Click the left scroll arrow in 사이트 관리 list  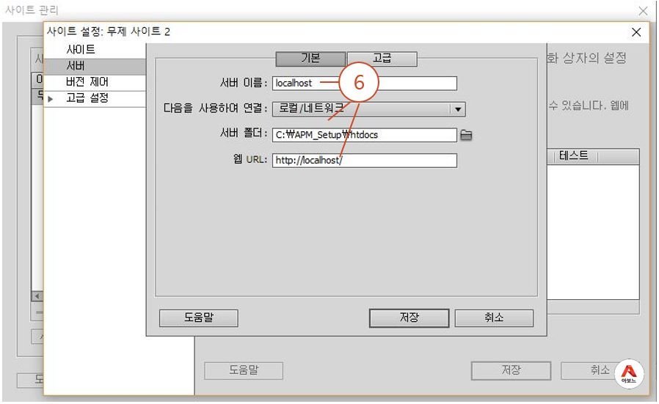pos(37,296)
